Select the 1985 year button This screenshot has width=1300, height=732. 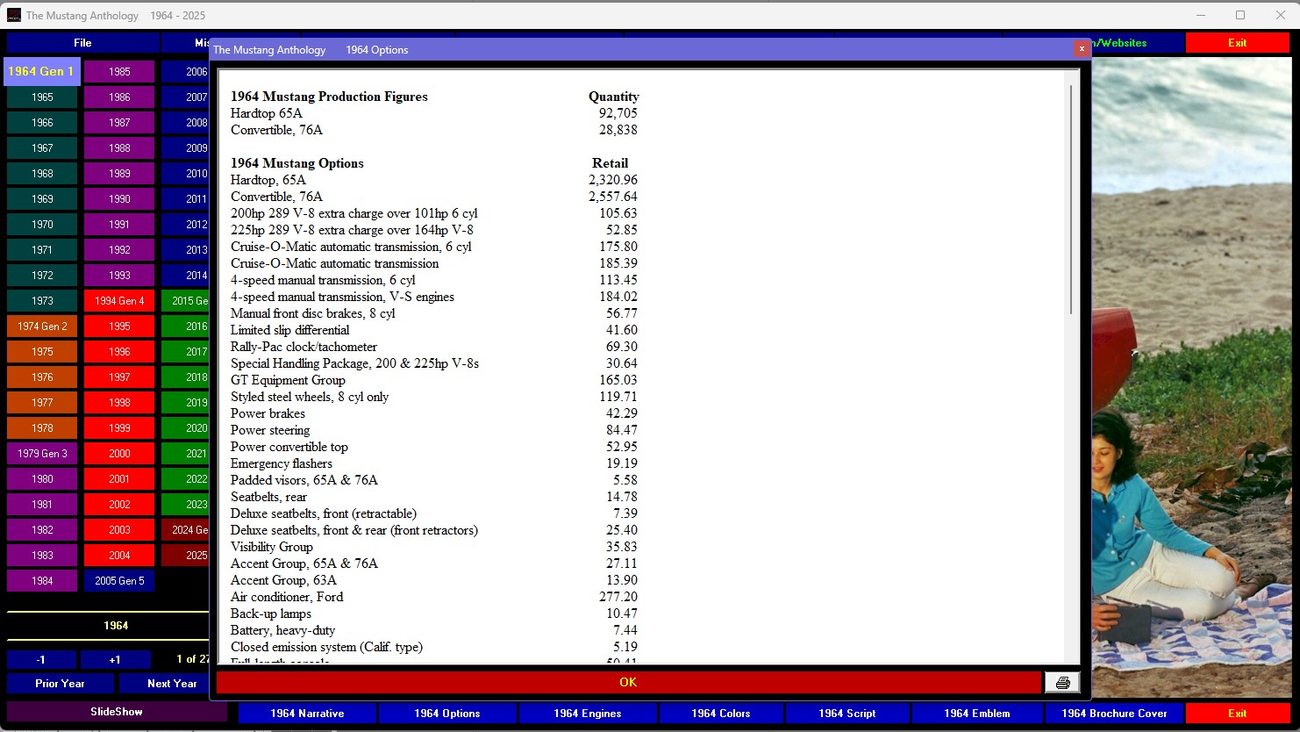119,71
